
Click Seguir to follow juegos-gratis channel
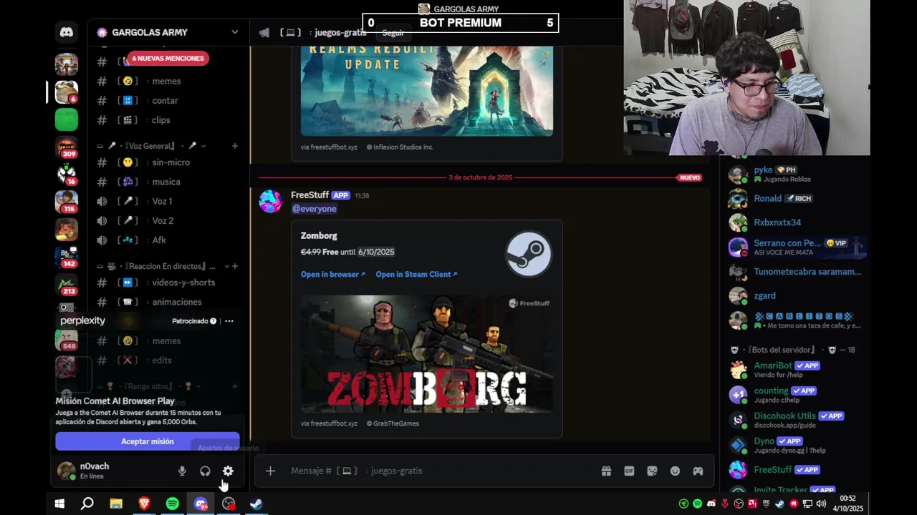pyautogui.click(x=393, y=33)
